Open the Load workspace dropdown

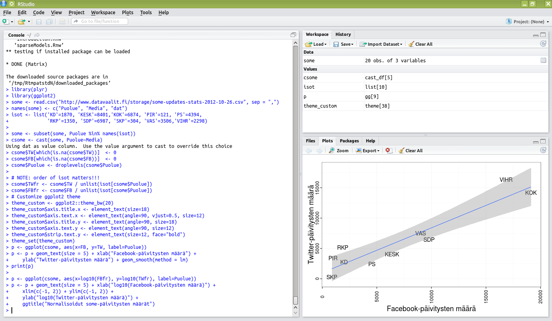point(316,44)
